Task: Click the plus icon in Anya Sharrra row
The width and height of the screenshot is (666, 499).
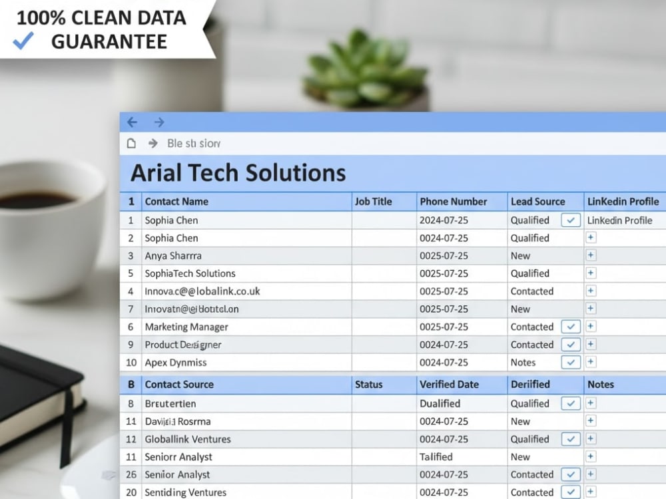Action: (x=590, y=255)
